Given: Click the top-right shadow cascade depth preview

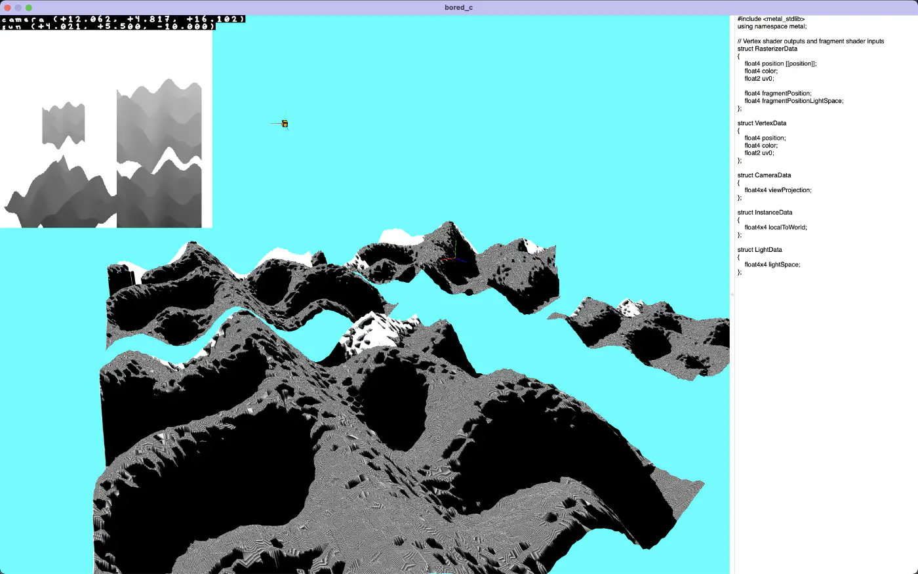Looking at the screenshot, I should click(159, 121).
